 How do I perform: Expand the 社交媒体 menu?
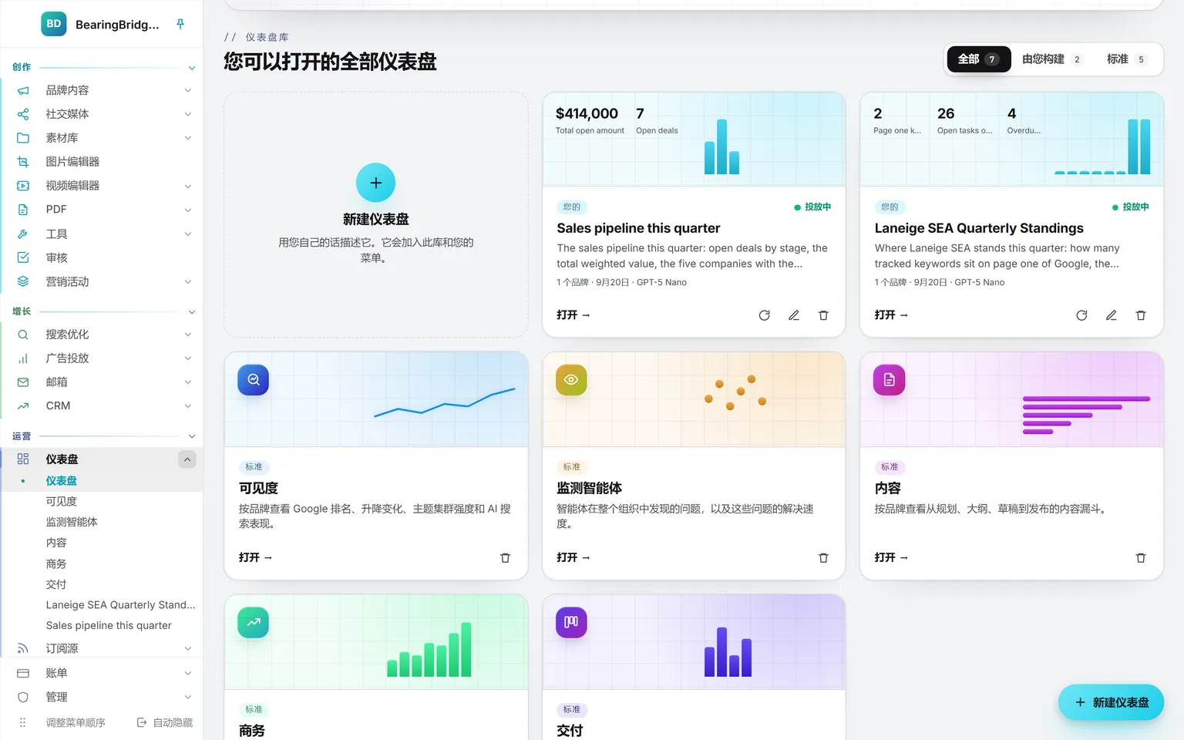click(x=188, y=114)
